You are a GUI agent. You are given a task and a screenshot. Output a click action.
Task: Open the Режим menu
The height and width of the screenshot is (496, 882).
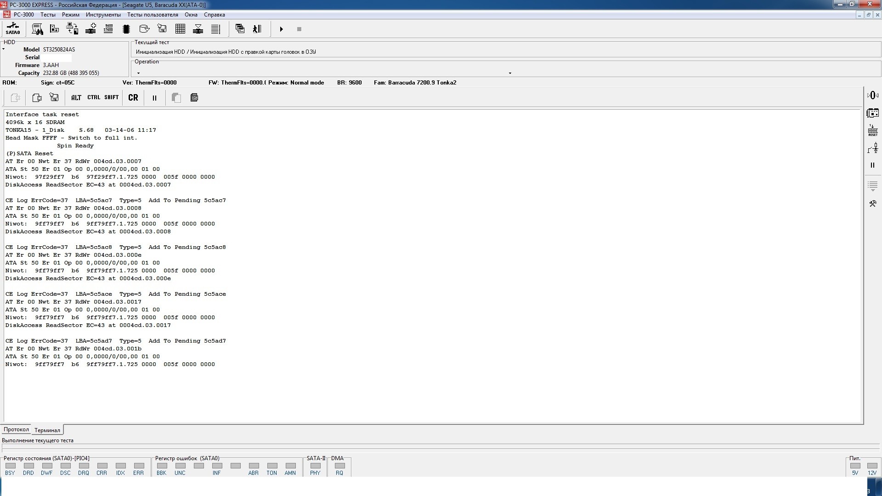[x=71, y=14]
